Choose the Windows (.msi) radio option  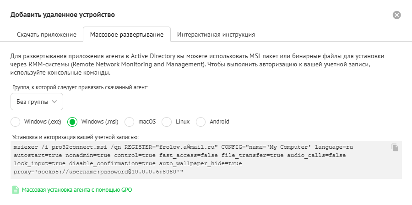point(72,122)
